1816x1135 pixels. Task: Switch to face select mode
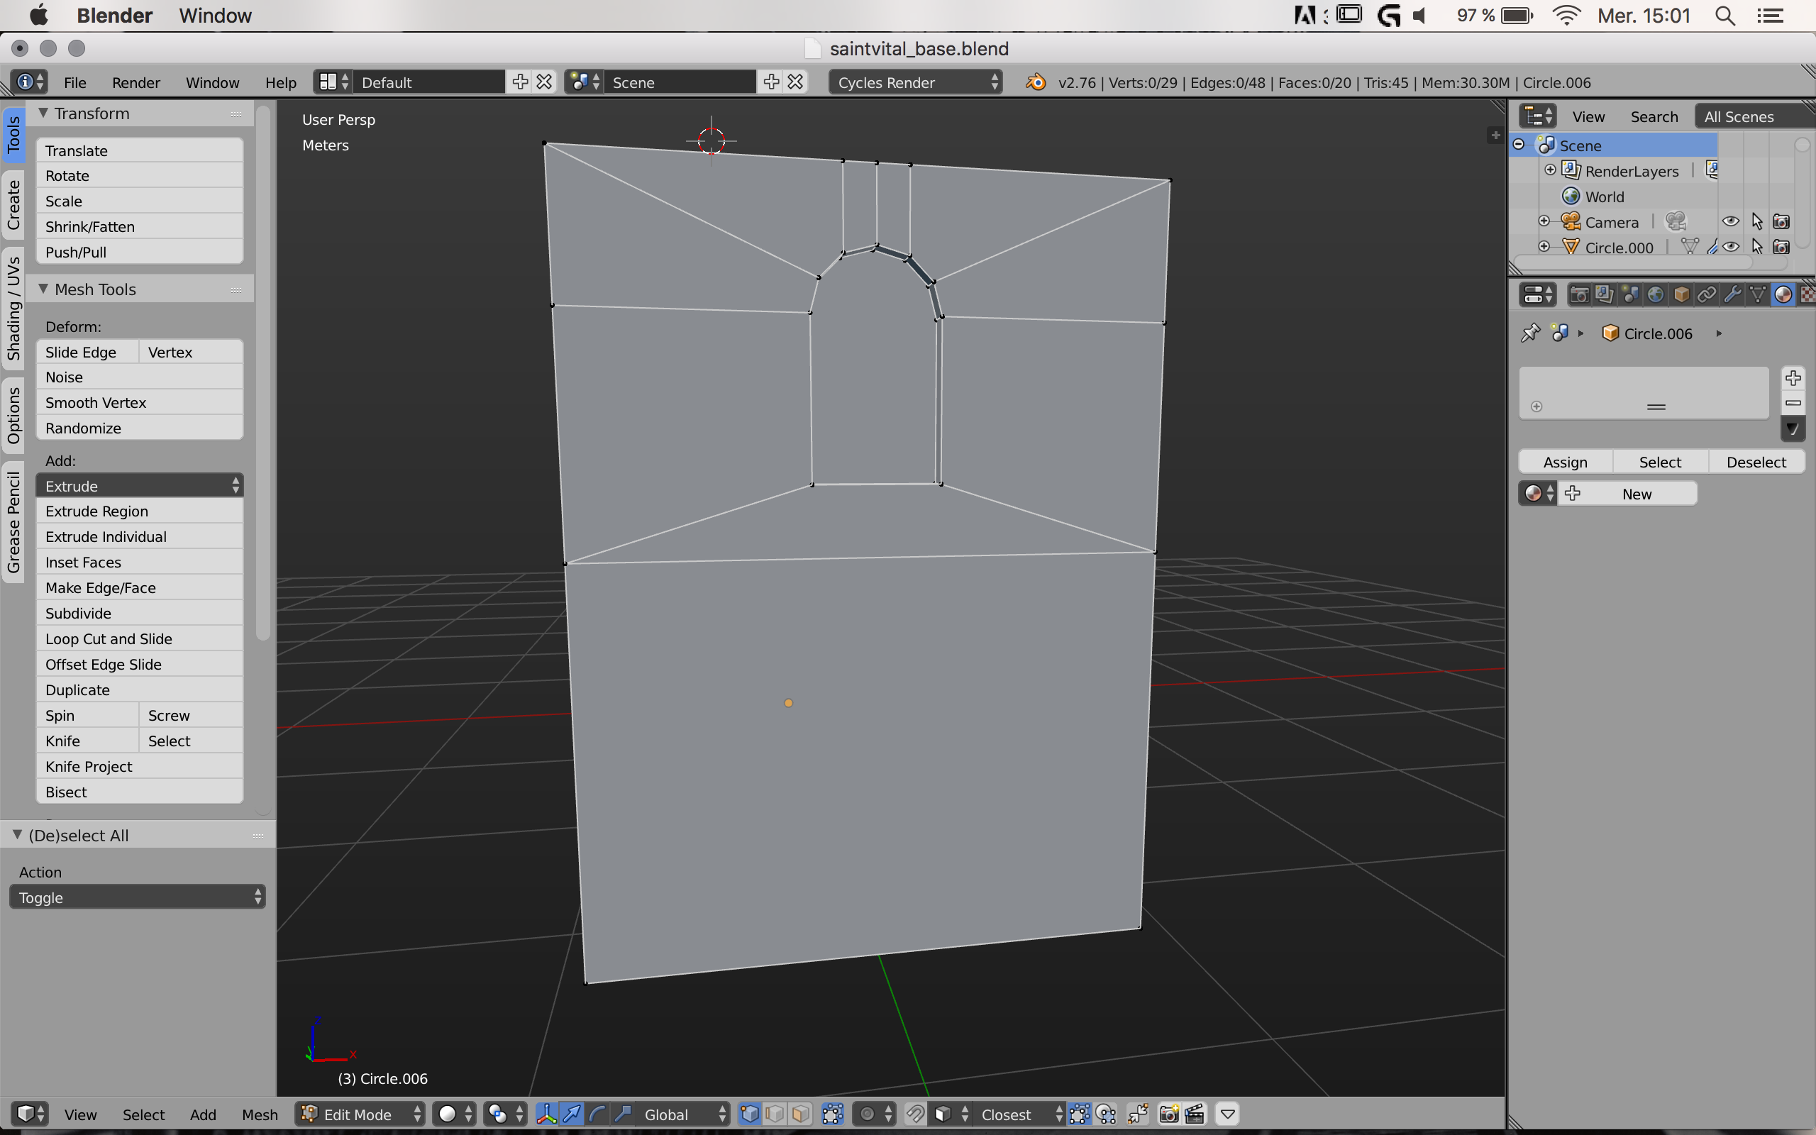point(801,1114)
